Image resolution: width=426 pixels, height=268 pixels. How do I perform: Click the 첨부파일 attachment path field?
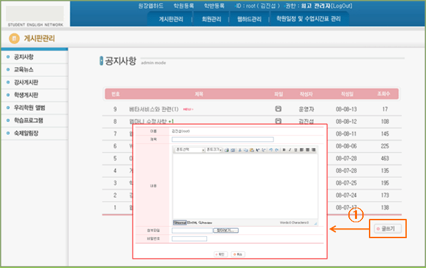click(x=192, y=230)
